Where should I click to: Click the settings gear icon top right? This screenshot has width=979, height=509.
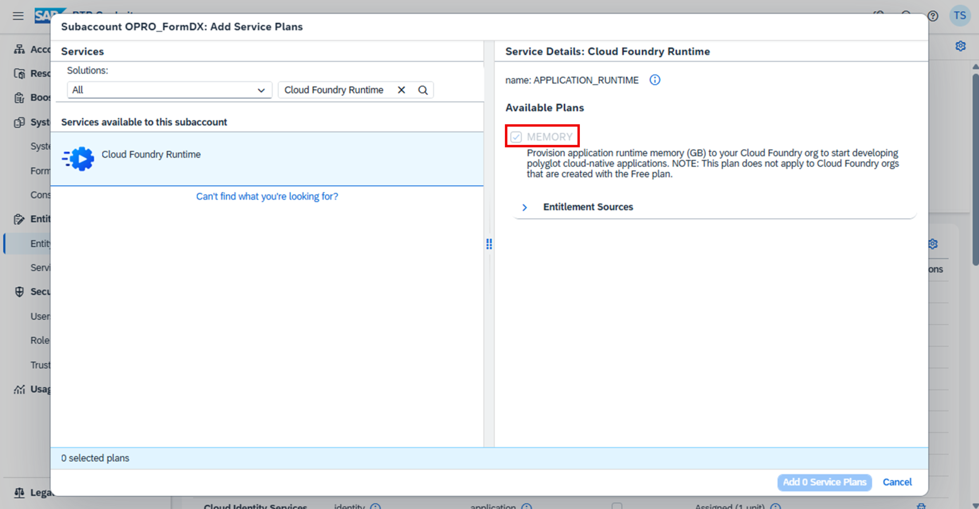click(x=961, y=46)
